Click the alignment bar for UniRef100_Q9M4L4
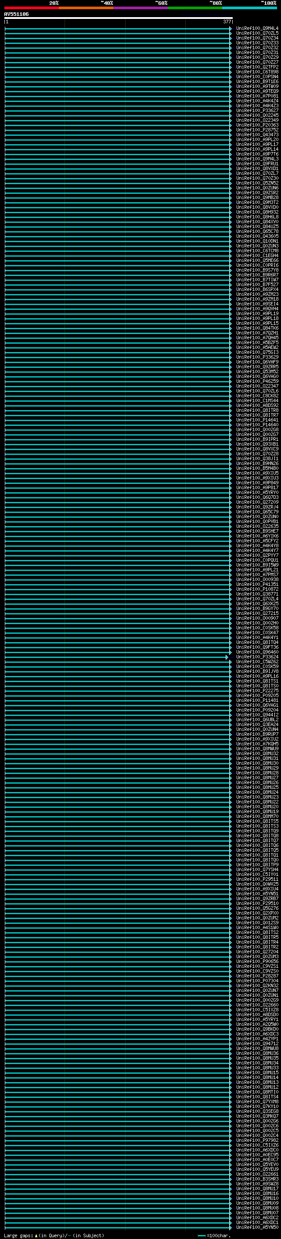The image size is (281, 1239). tap(118, 29)
